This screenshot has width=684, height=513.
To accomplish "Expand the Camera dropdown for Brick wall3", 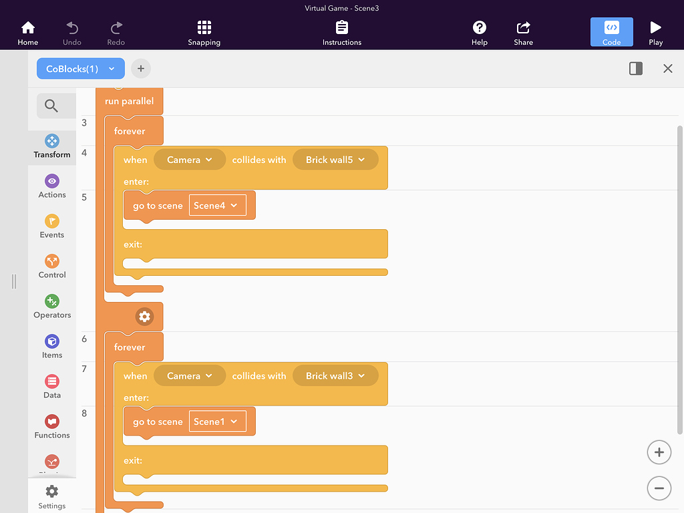I will pos(190,376).
